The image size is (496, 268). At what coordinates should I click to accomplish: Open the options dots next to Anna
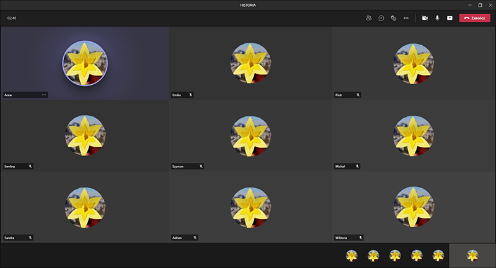pos(44,95)
